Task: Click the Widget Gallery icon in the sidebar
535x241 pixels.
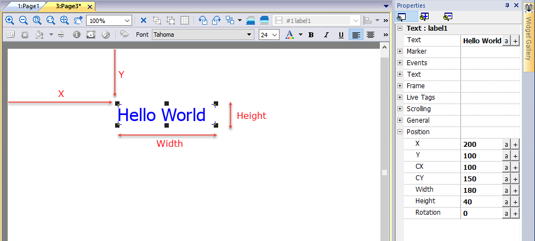Action: [529, 8]
